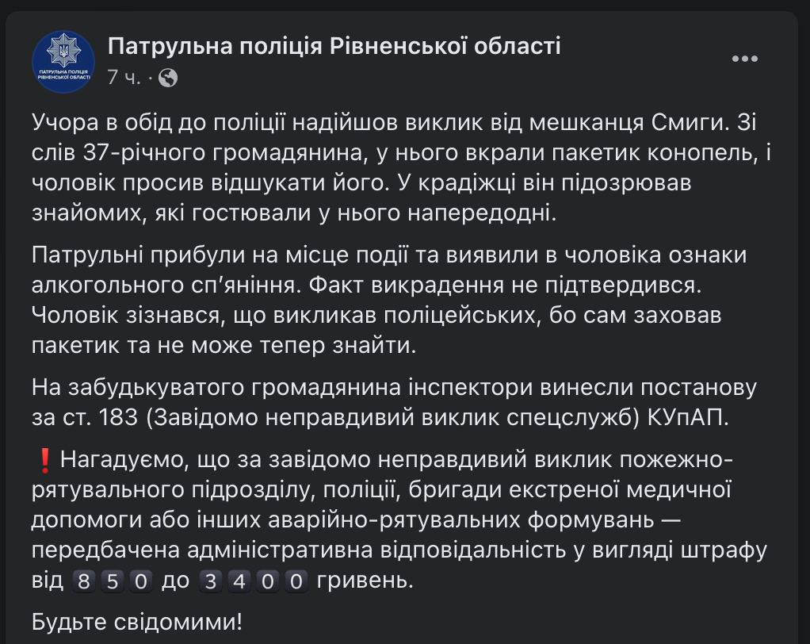Click the globe public-audience icon
The width and height of the screenshot is (810, 644).
[x=168, y=78]
